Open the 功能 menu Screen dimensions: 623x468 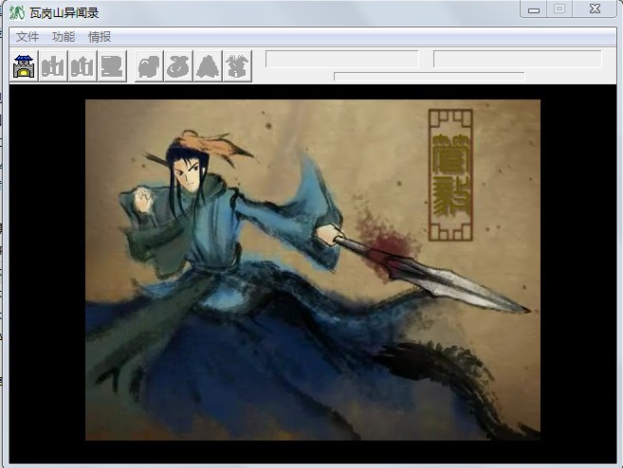[x=64, y=37]
